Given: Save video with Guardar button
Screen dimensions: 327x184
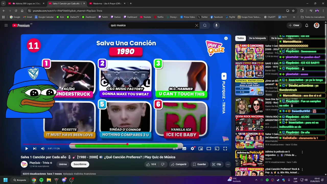Looking at the screenshot, I should click(x=199, y=164).
